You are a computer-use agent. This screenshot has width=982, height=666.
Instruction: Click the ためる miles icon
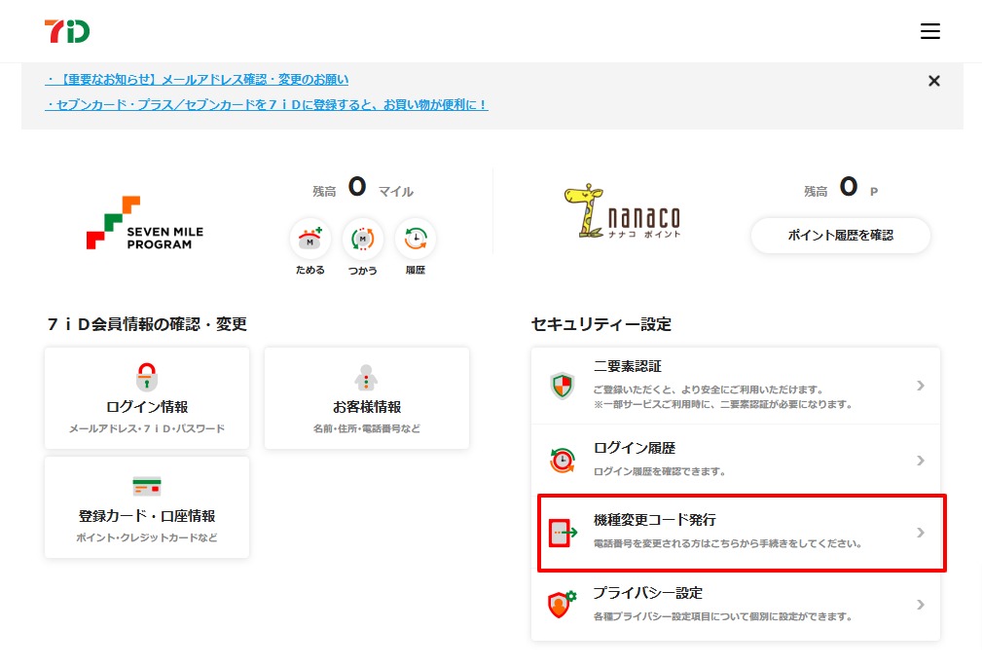[310, 239]
